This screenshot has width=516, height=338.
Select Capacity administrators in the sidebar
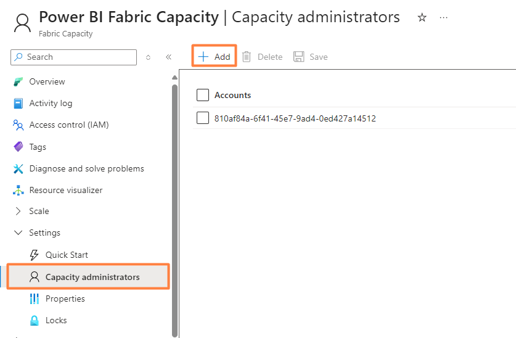click(92, 277)
